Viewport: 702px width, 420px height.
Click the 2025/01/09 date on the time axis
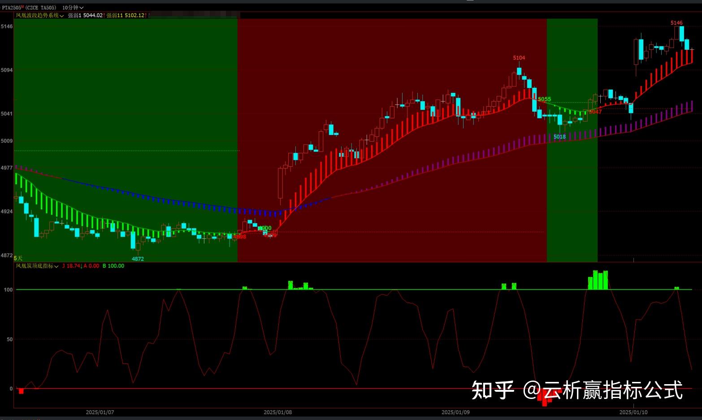pyautogui.click(x=455, y=412)
